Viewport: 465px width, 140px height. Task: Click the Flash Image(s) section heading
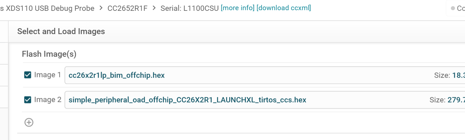pos(49,54)
